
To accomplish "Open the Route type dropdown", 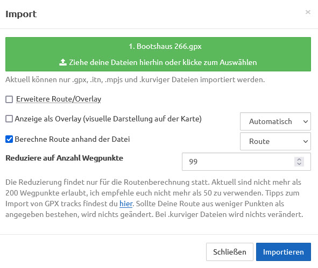I will [x=275, y=141].
